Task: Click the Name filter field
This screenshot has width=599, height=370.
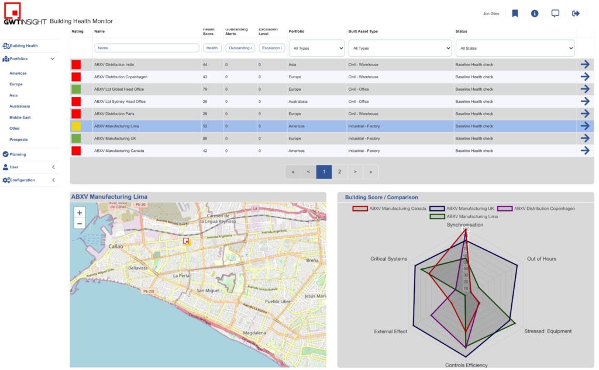Action: coord(147,48)
